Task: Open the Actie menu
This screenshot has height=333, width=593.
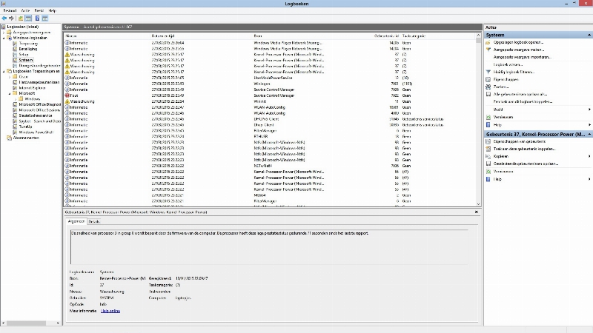Action: pyautogui.click(x=25, y=10)
